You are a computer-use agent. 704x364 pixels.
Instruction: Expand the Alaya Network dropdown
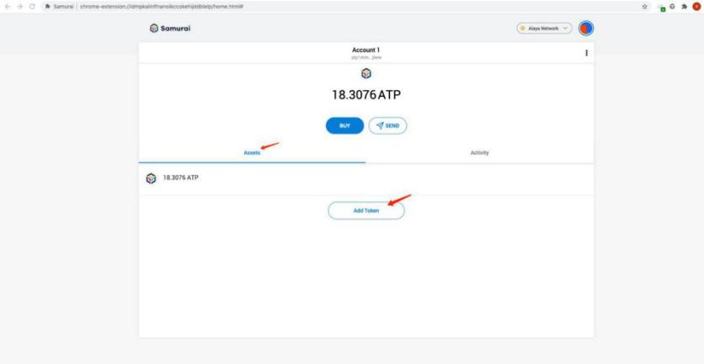[545, 28]
